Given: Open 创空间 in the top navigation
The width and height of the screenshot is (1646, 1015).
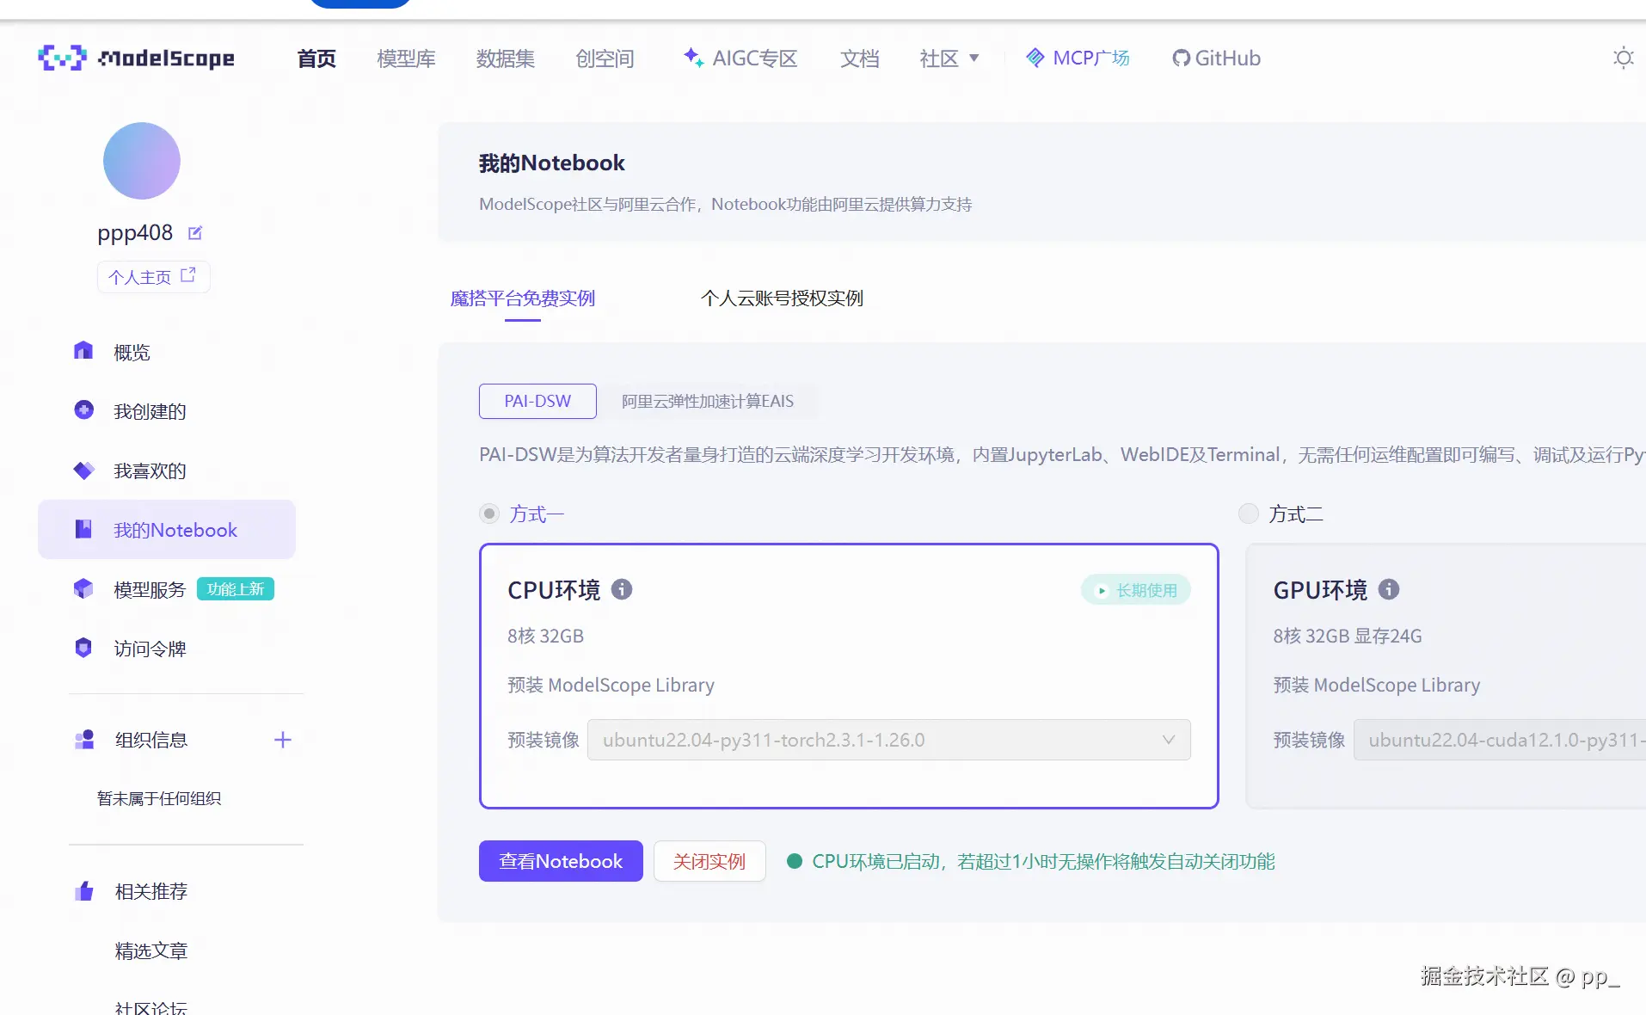Looking at the screenshot, I should pos(605,58).
